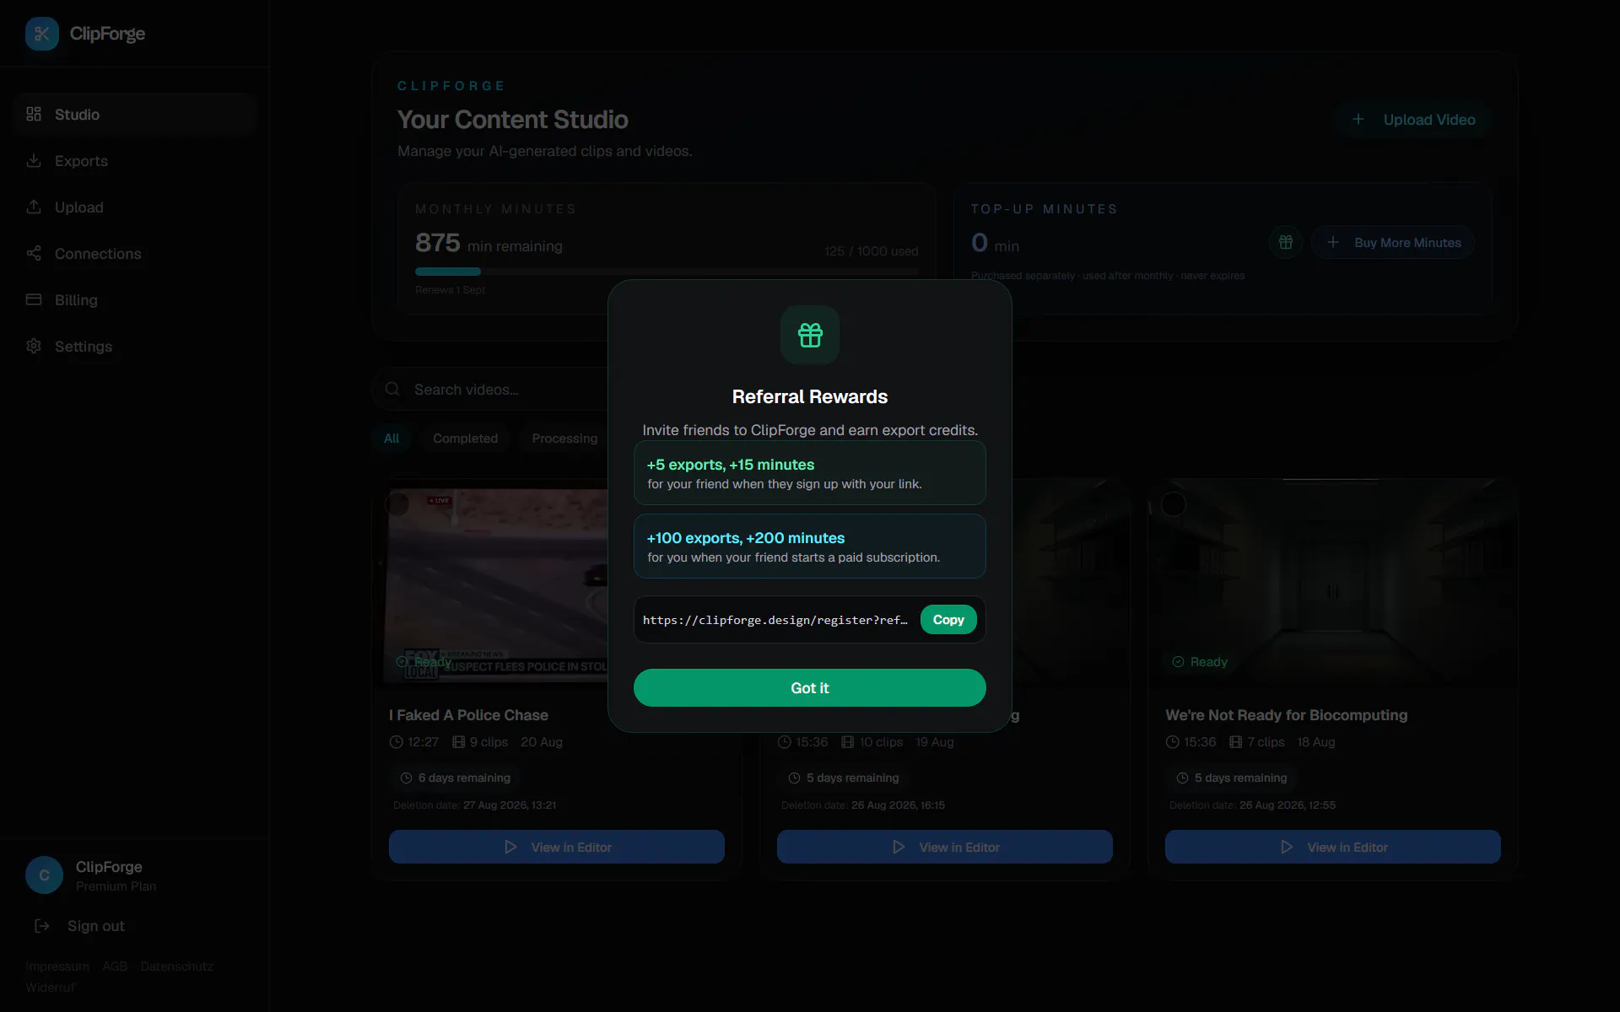Go to the Upload sidebar section
1620x1012 pixels.
[135, 207]
